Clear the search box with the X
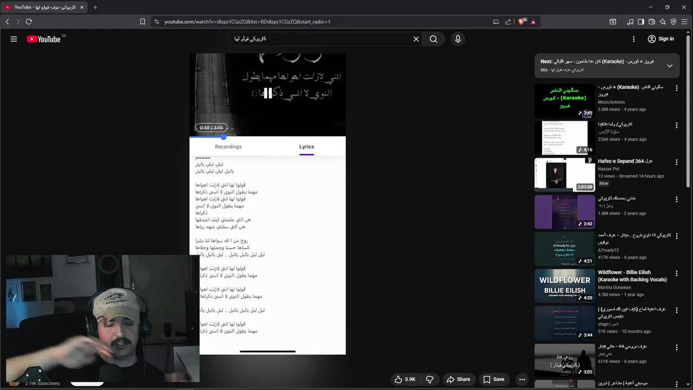 (x=416, y=39)
